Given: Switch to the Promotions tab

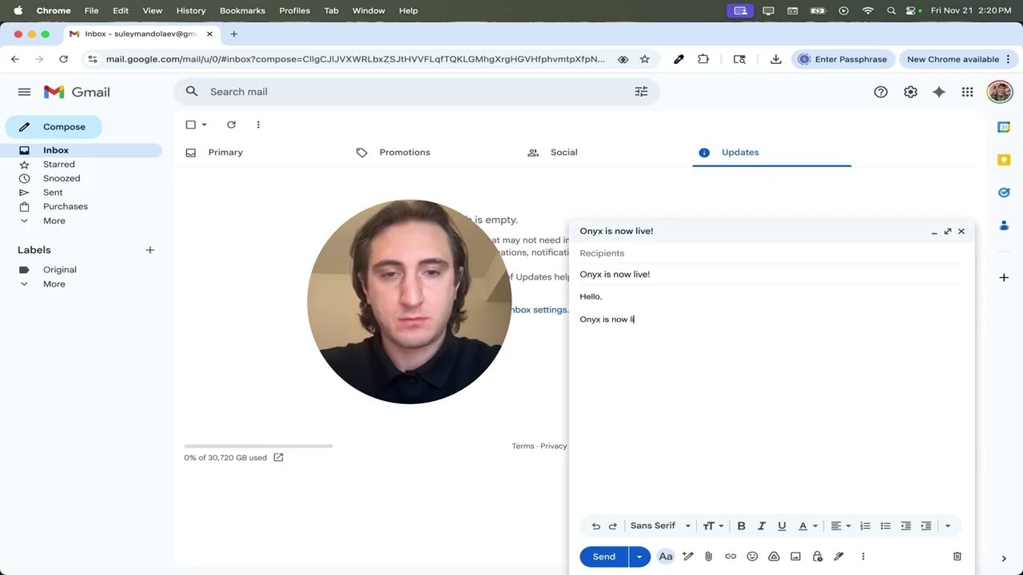Looking at the screenshot, I should pos(404,153).
